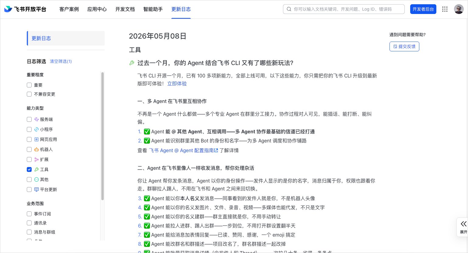Screen dimensions: 468x253
Task: Click the 业务范围 filter heading
Action: coord(35,203)
